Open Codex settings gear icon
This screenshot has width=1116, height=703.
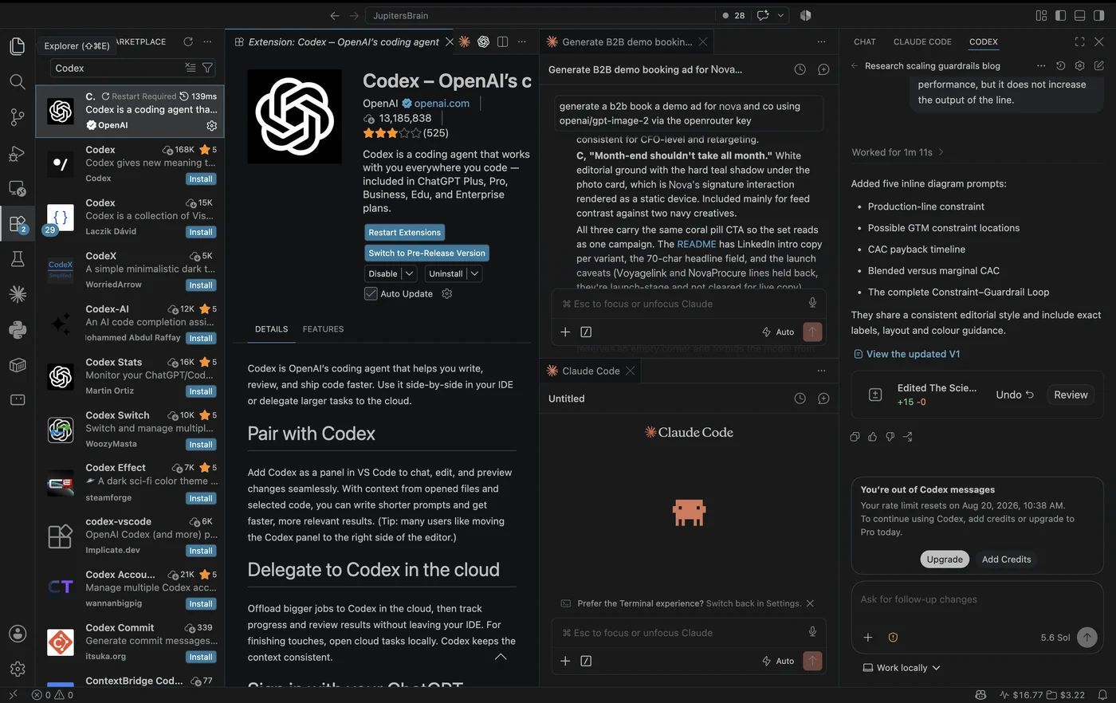1079,65
